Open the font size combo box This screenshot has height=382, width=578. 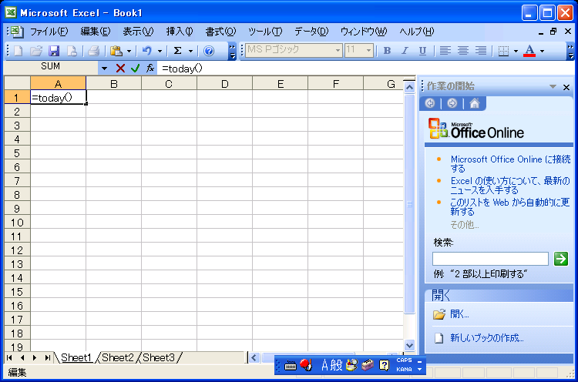[358, 50]
